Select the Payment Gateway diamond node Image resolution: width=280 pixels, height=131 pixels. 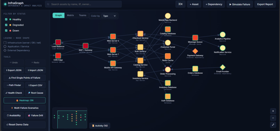[195, 51]
